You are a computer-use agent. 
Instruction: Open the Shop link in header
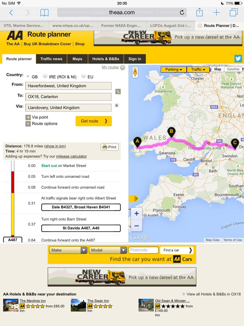(80, 44)
